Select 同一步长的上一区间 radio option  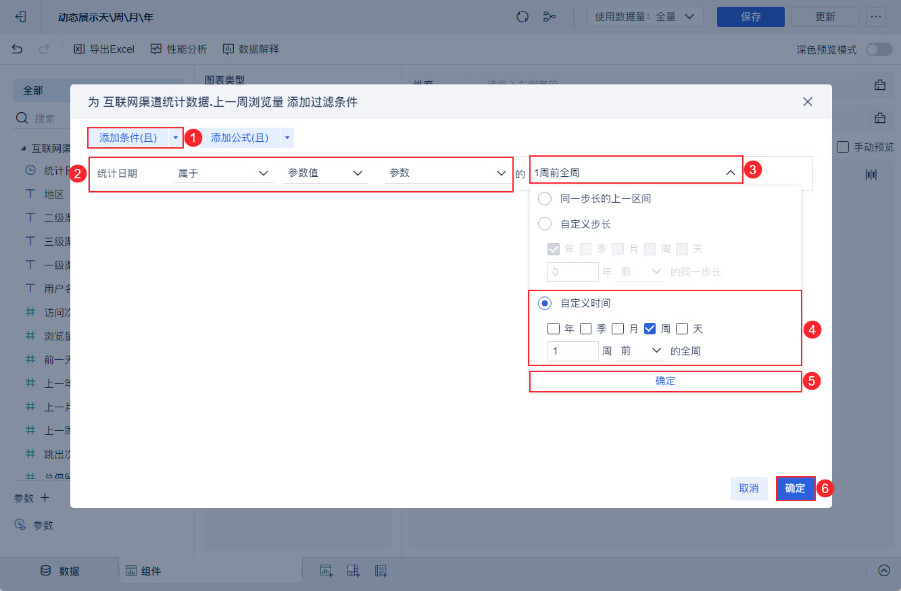point(545,199)
